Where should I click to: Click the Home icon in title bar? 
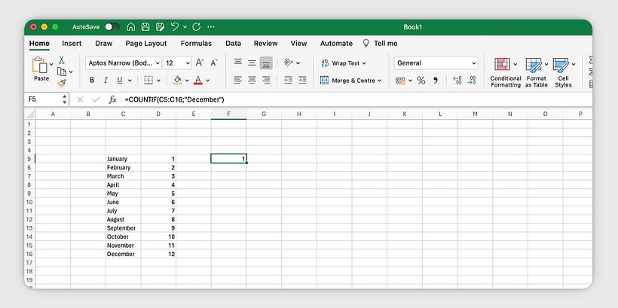click(131, 27)
